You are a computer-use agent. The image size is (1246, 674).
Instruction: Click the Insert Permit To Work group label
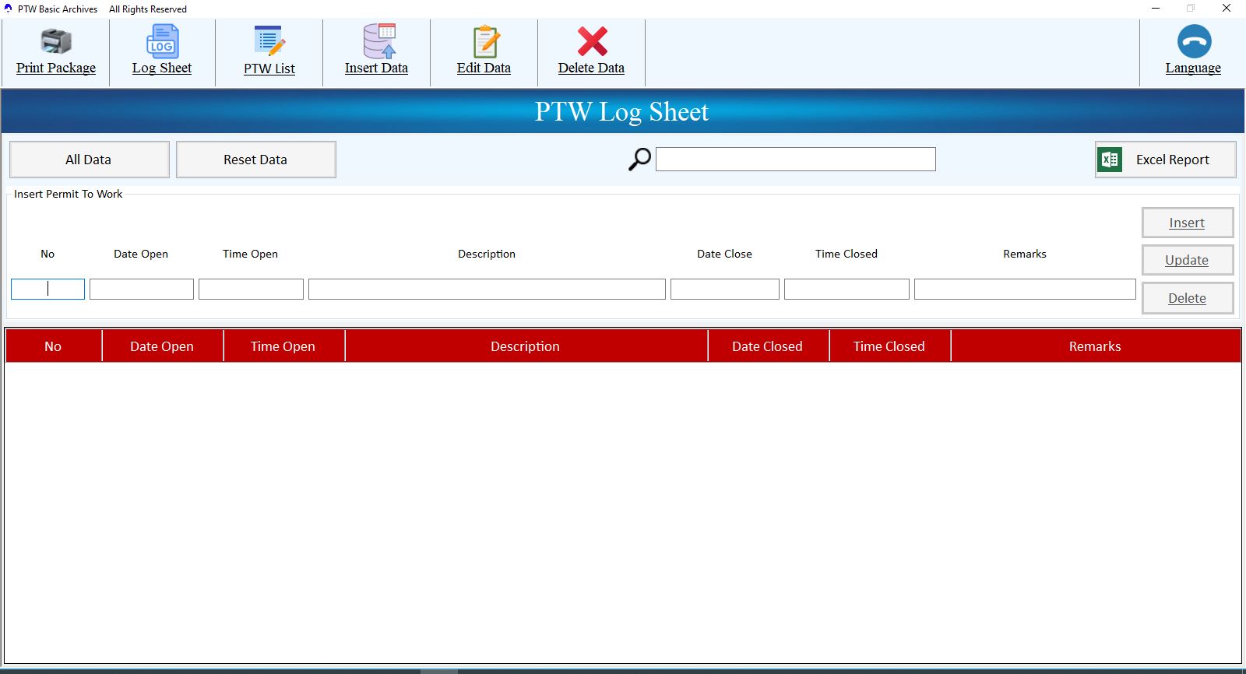point(69,194)
